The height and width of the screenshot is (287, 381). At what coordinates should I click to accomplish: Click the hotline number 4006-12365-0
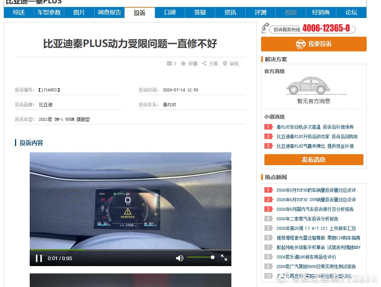tap(326, 28)
